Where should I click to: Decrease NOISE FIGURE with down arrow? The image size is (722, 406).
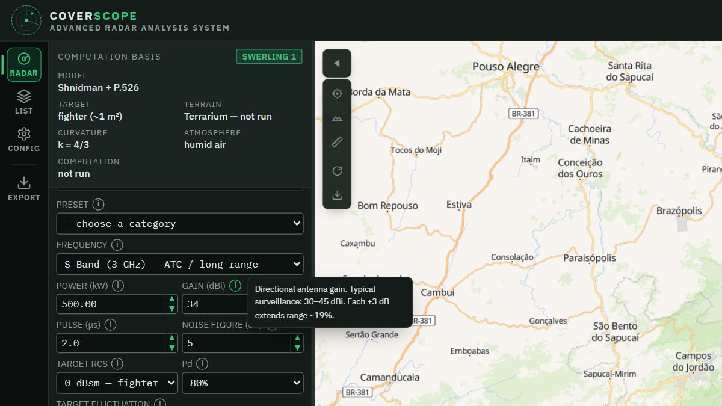[x=297, y=348]
